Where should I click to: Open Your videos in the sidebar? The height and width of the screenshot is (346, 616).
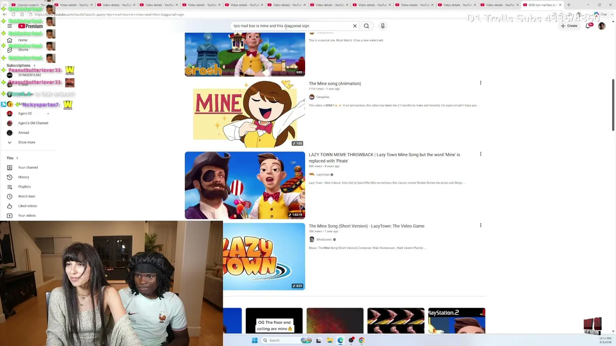coord(27,215)
